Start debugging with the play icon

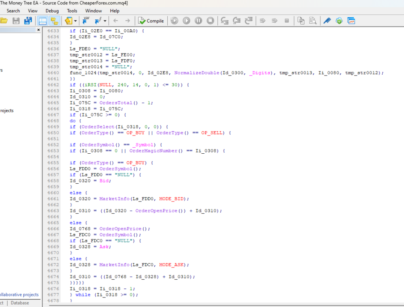(x=186, y=21)
